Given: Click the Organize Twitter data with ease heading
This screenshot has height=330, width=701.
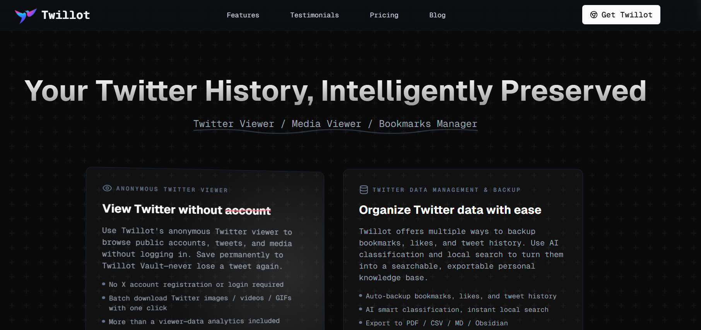Looking at the screenshot, I should coord(450,210).
